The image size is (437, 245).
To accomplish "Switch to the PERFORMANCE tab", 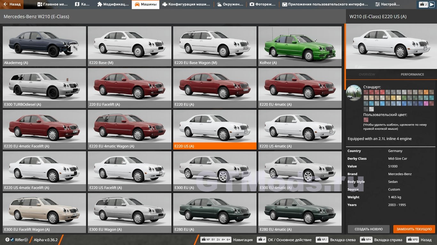I will (x=412, y=74).
